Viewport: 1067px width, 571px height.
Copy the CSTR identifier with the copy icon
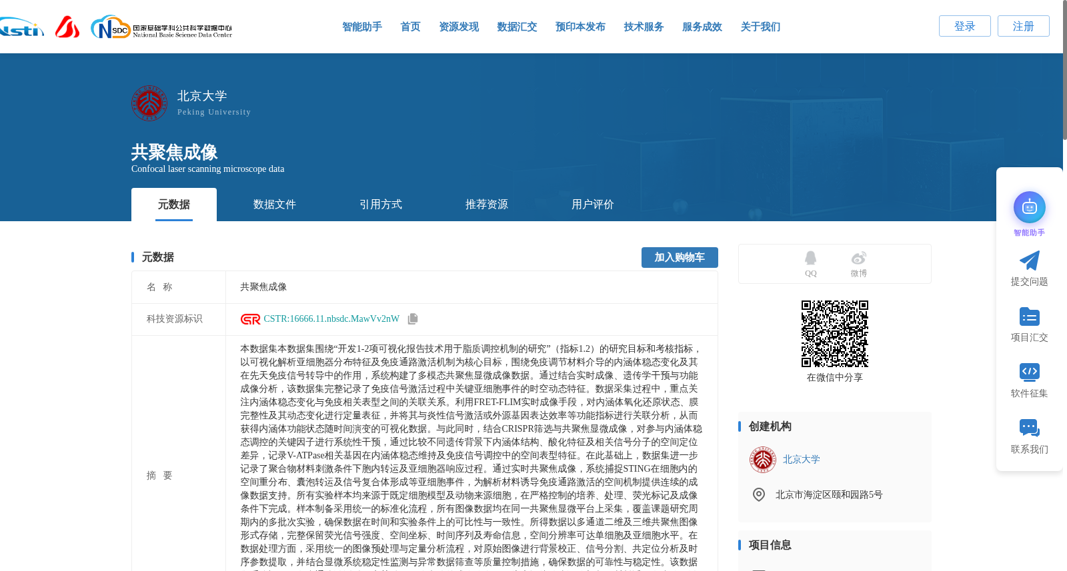[x=413, y=319]
